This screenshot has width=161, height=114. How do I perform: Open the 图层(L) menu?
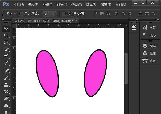[x=62, y=5]
